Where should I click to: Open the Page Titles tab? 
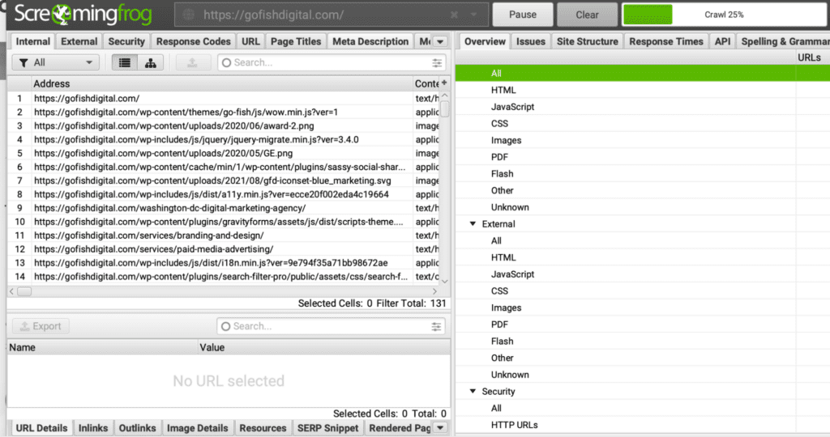point(295,42)
